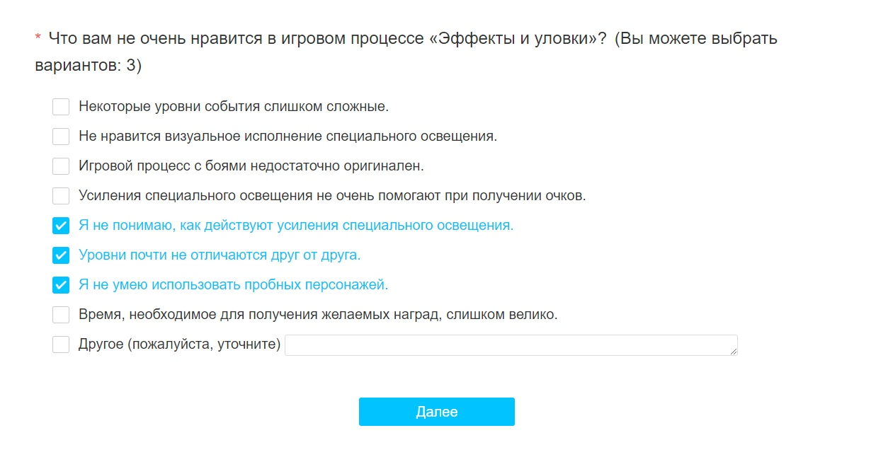Click label "Не нравится визуальное исполнение специального освещения."
Screen dimensions: 871x457
[x=288, y=137]
